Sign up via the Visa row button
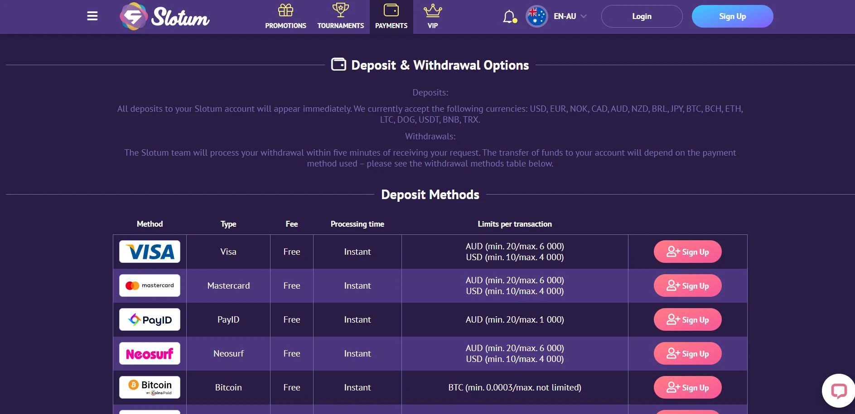The image size is (855, 414). (x=687, y=252)
